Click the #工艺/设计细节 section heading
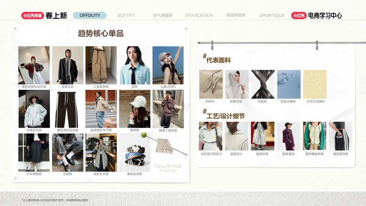366x206 pixels. tap(224, 114)
